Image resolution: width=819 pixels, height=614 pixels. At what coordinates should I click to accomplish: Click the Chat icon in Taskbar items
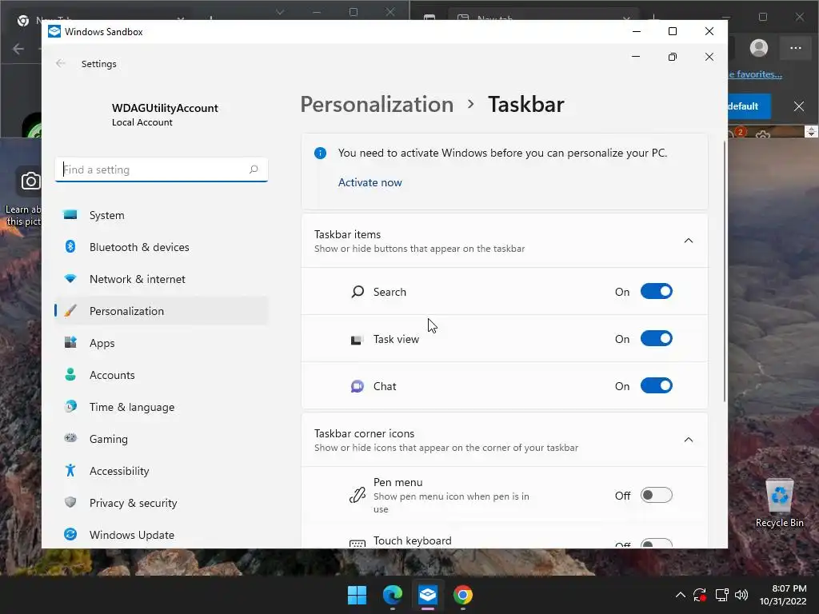(x=358, y=386)
